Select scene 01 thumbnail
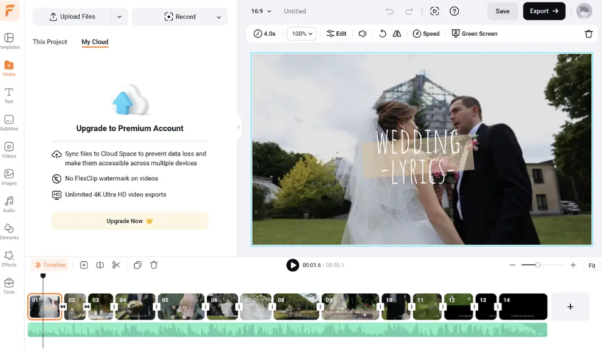This screenshot has height=349, width=602. pyautogui.click(x=45, y=306)
